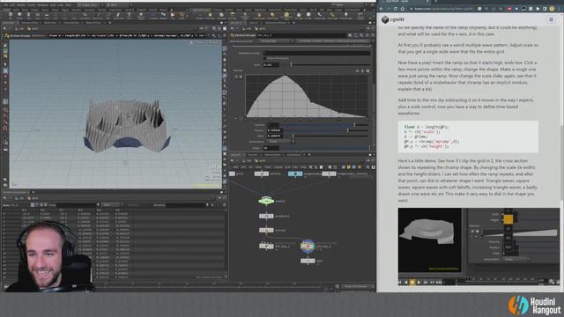This screenshot has width=564, height=317.
Task: Jump to first frame in embedded video
Action: pyautogui.click(x=400, y=283)
